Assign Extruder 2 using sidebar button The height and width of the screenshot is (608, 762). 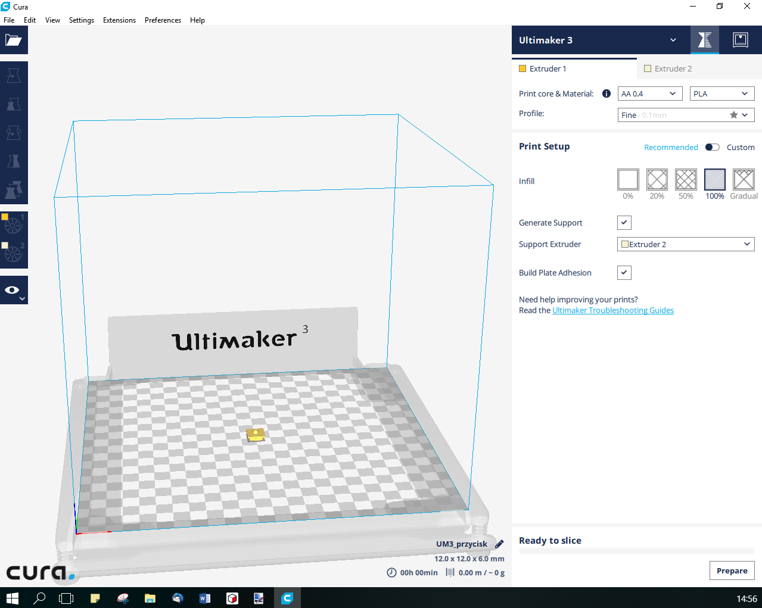[14, 254]
